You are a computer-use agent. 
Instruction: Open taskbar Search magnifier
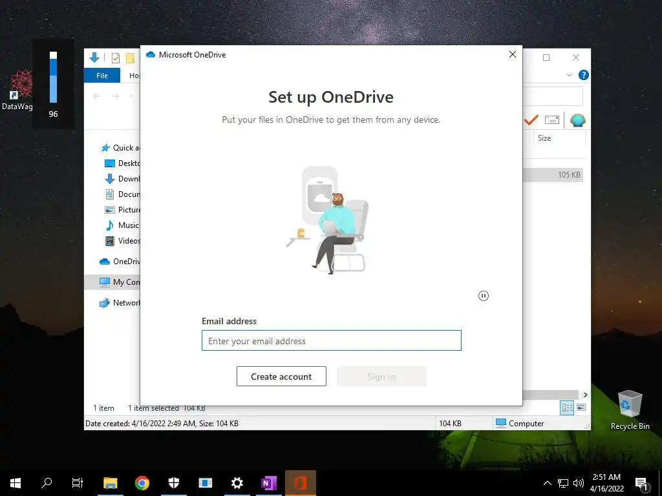[47, 483]
